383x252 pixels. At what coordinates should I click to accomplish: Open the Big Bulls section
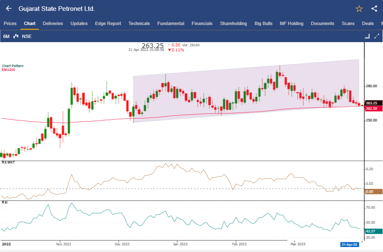(x=263, y=23)
